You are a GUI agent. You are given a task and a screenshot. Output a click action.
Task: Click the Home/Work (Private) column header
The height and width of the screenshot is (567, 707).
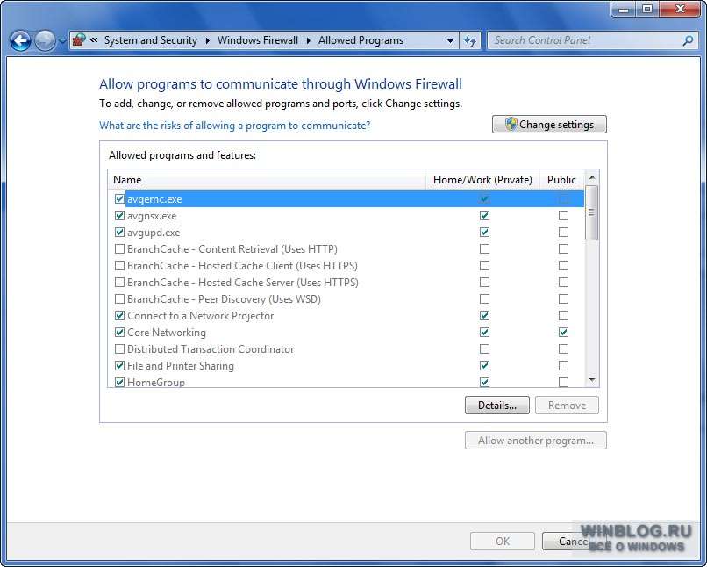[x=482, y=180]
